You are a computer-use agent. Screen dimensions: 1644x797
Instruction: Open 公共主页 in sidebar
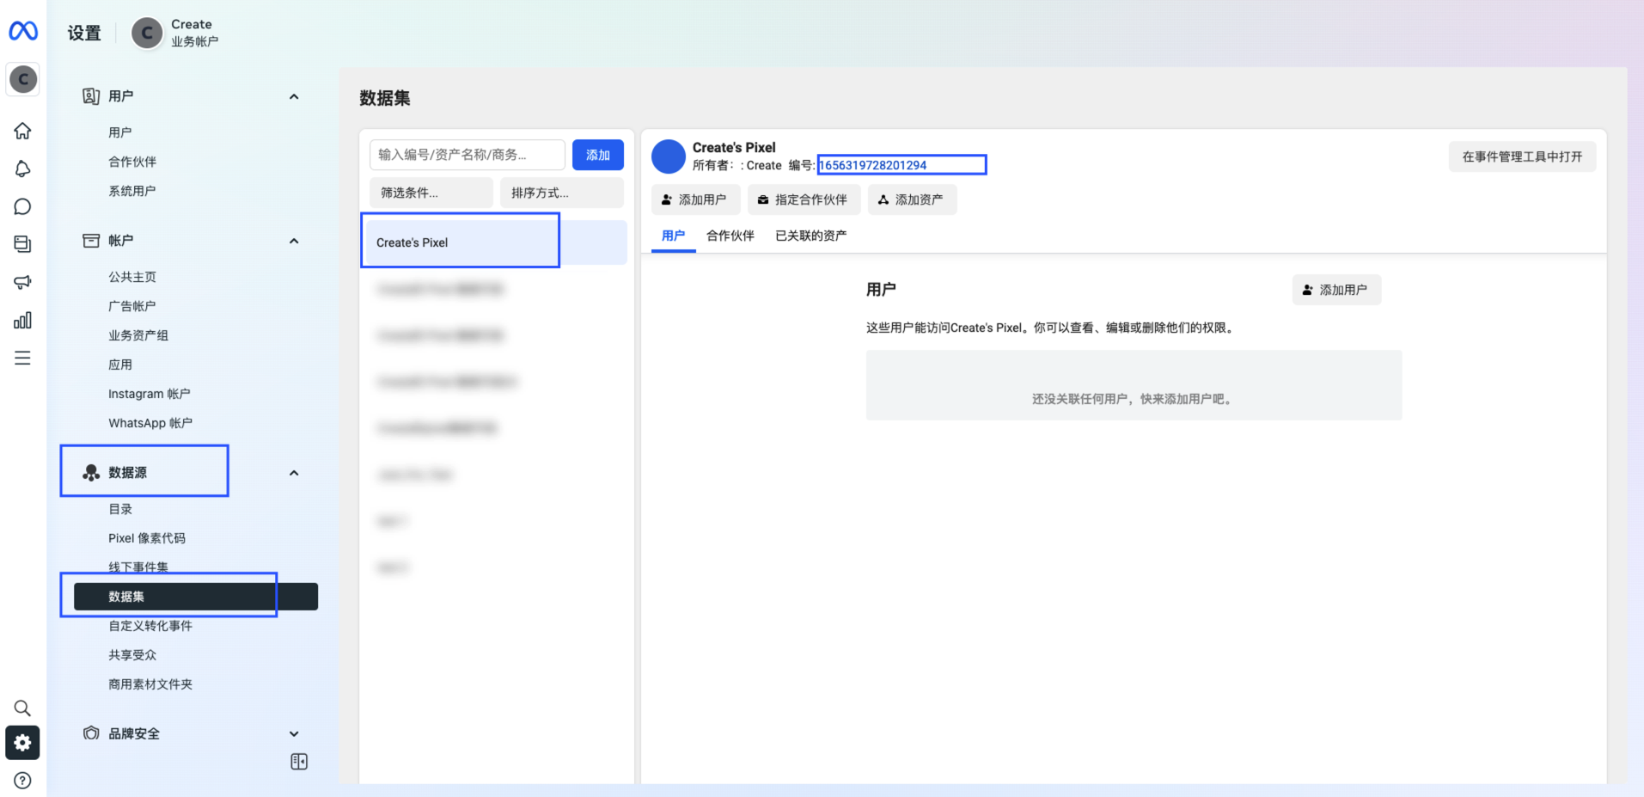click(x=132, y=277)
